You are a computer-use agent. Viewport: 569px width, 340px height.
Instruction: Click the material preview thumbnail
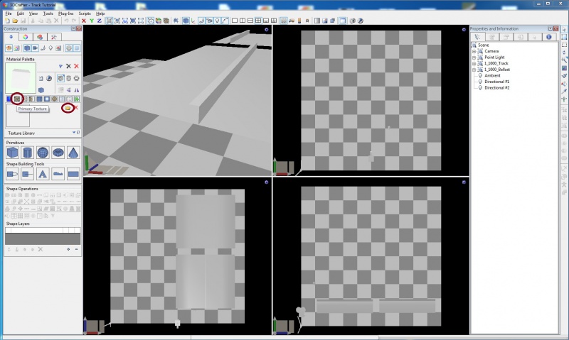[x=21, y=78]
